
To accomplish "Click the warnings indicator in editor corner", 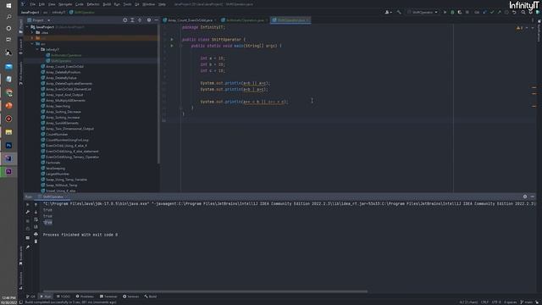I will [519, 28].
